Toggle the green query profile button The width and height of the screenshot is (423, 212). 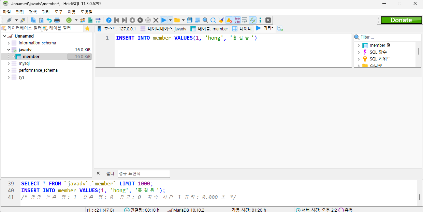click(252, 20)
